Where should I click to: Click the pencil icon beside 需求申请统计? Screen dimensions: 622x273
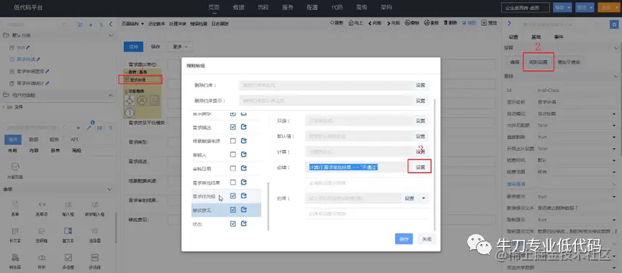point(48,83)
